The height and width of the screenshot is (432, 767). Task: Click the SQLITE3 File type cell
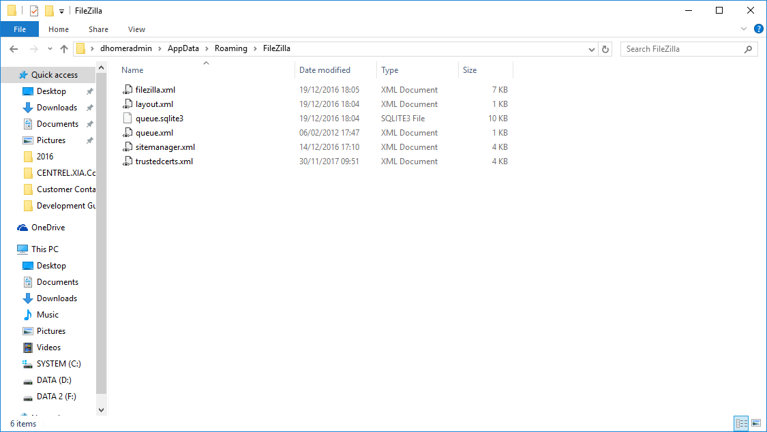point(403,119)
